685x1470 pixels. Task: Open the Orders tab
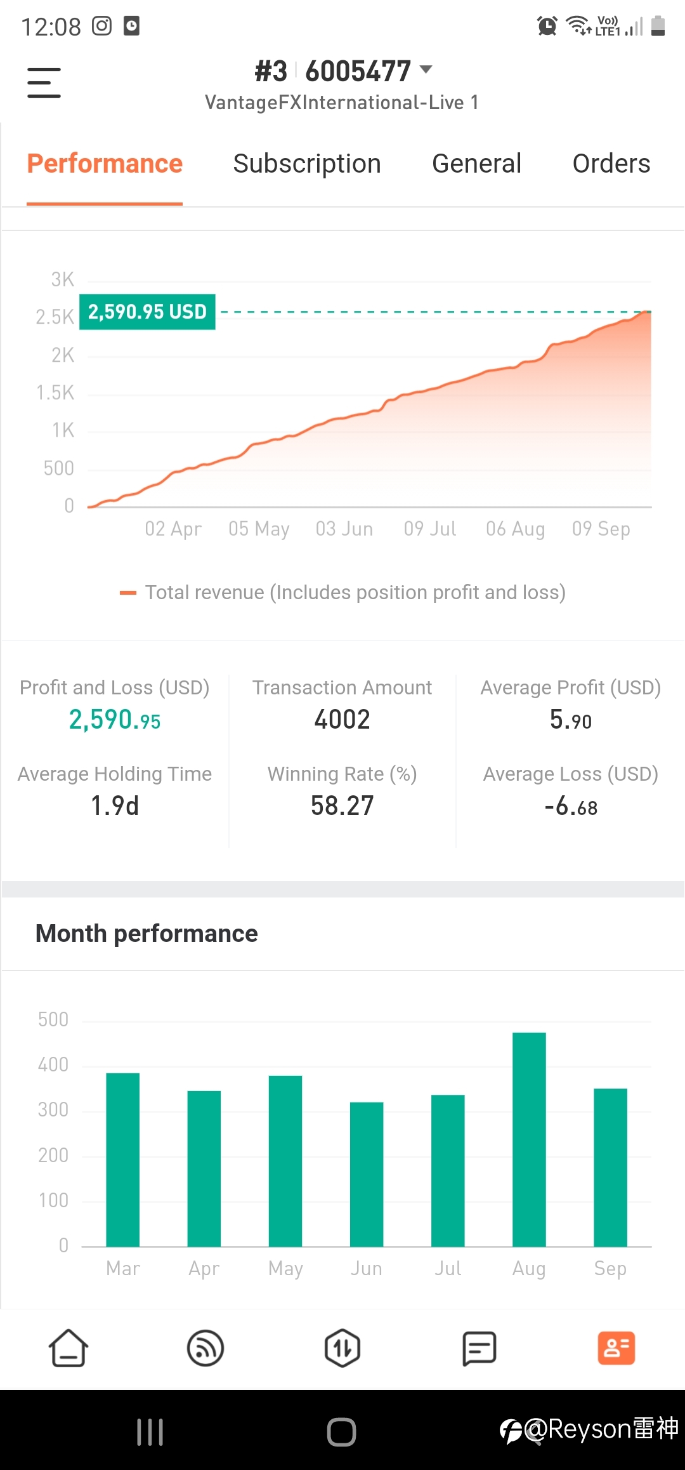tap(611, 164)
